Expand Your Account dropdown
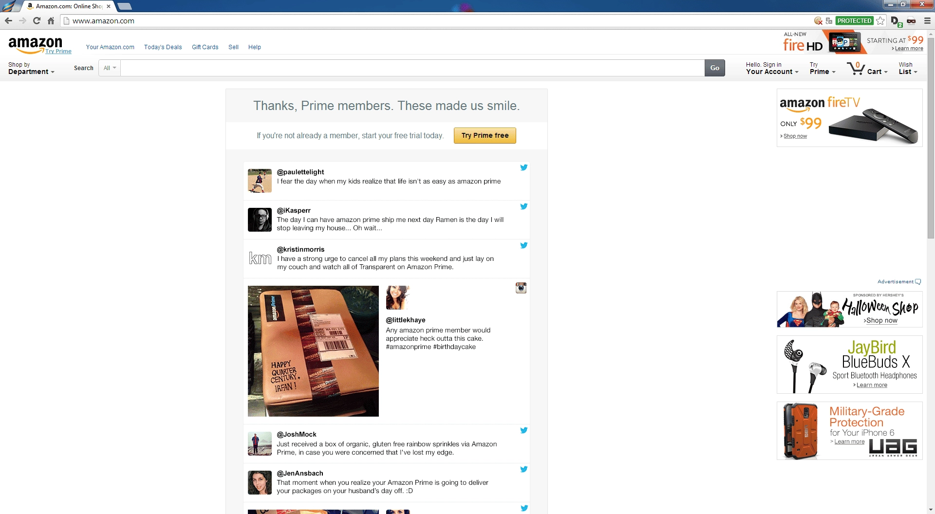 point(772,68)
